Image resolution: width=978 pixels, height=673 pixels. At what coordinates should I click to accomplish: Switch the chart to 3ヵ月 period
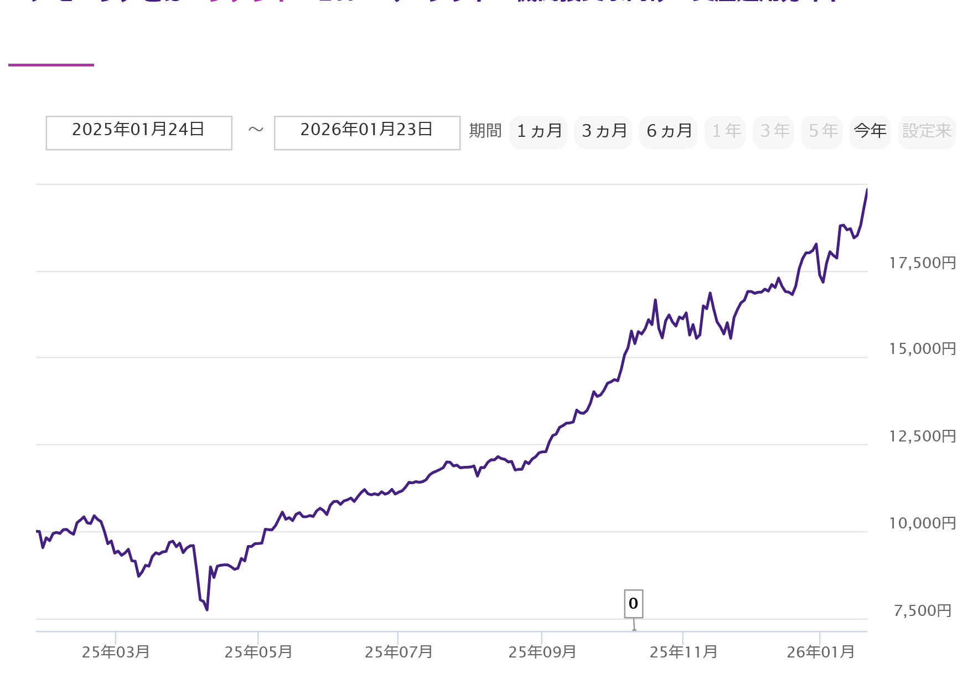(x=603, y=132)
